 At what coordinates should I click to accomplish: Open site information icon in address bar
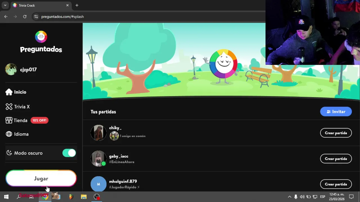pyautogui.click(x=36, y=17)
